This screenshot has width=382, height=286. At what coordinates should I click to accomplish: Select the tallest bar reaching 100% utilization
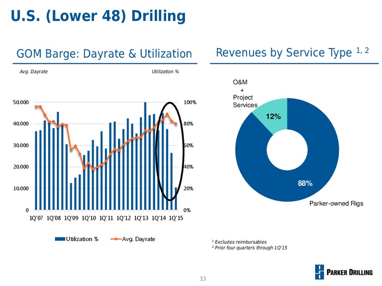(145, 156)
